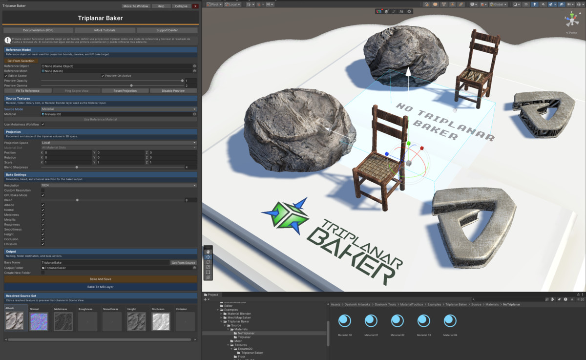Click Daelonik Artworks in breadcrumb path

pos(357,304)
